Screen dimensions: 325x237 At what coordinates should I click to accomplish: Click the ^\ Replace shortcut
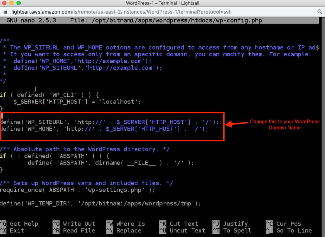[x=124, y=231]
